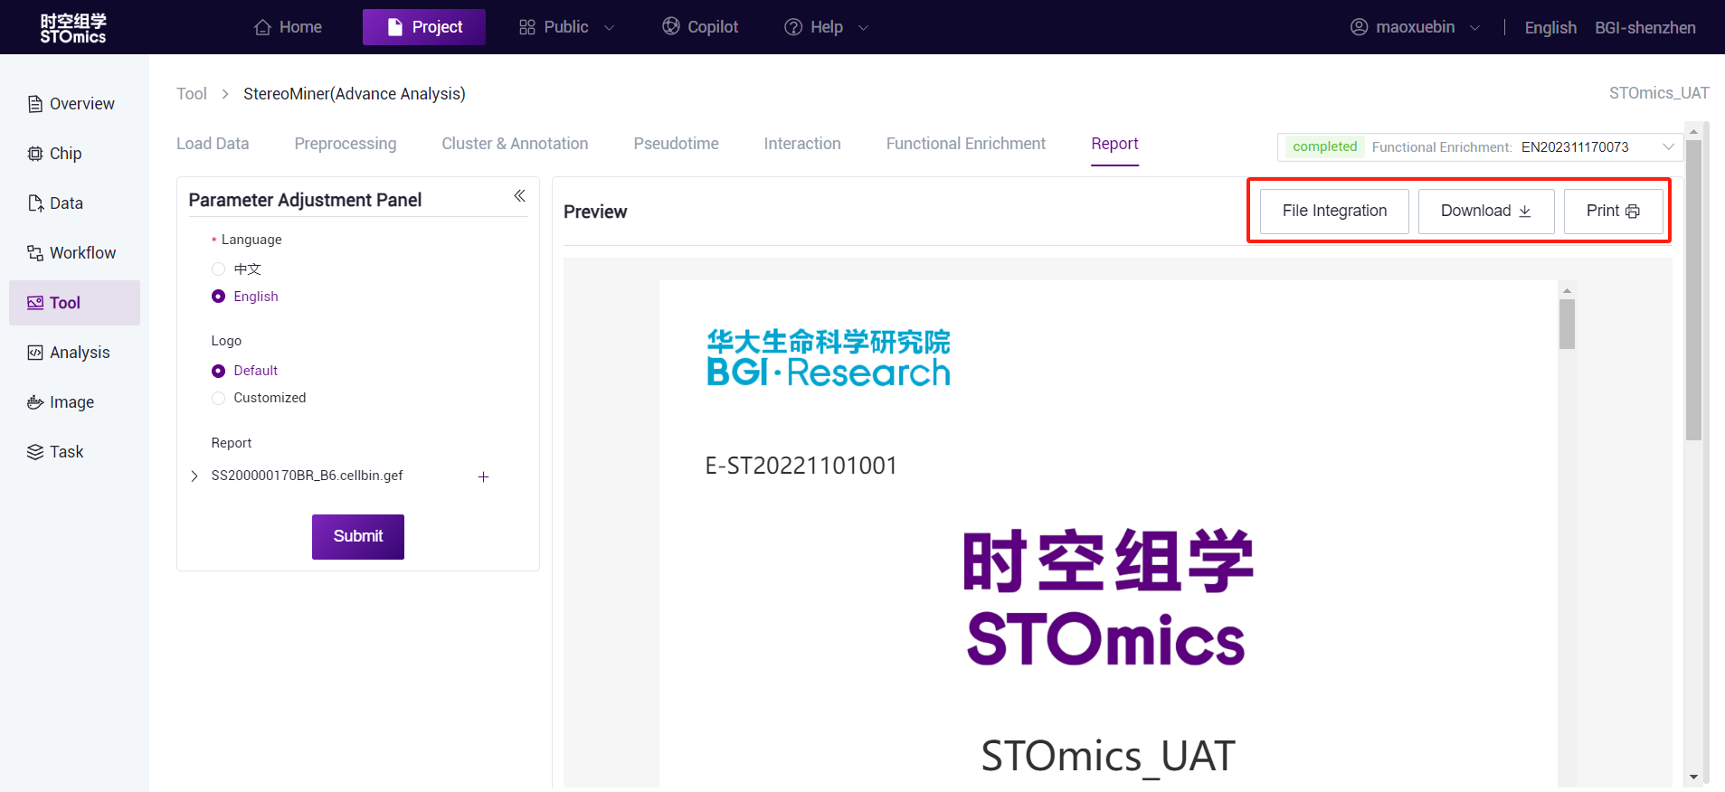Switch to the Preprocessing tab
Viewport: 1725px width, 792px height.
[346, 144]
